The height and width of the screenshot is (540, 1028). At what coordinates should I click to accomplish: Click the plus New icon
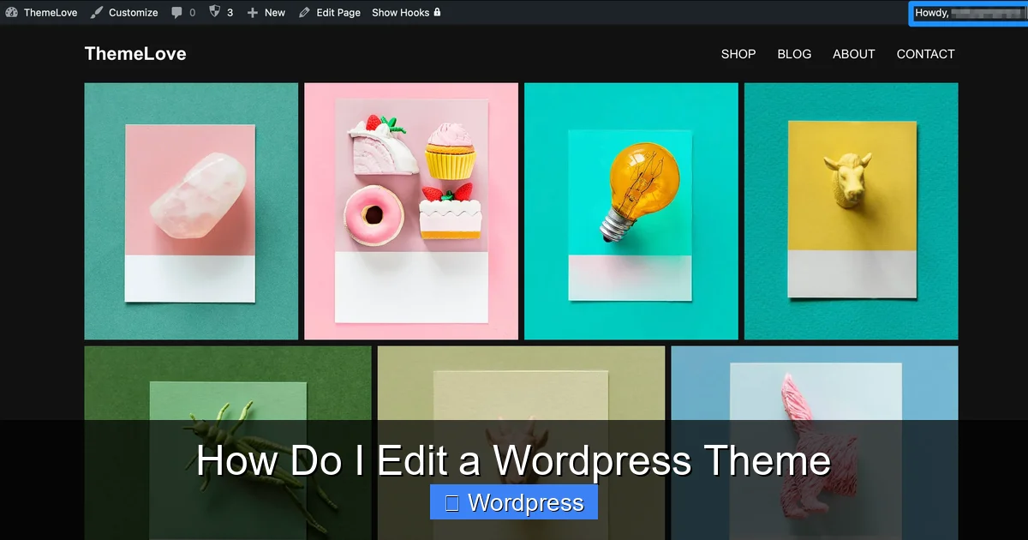(x=251, y=12)
